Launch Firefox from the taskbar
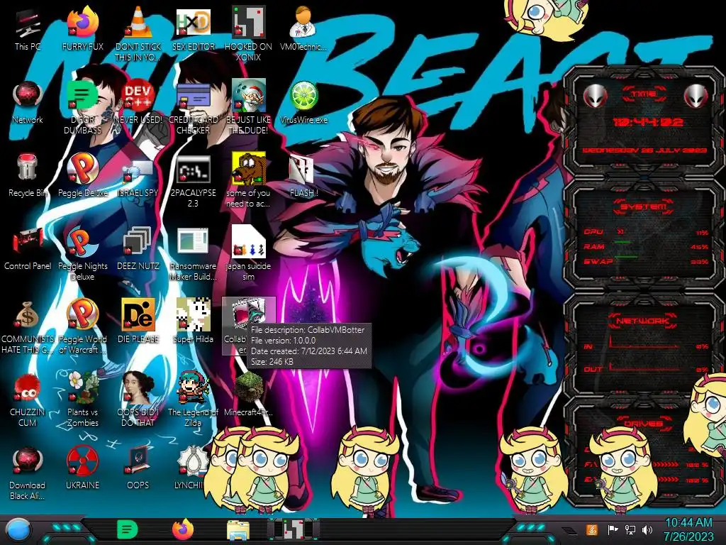The width and height of the screenshot is (726, 545). coord(183,529)
